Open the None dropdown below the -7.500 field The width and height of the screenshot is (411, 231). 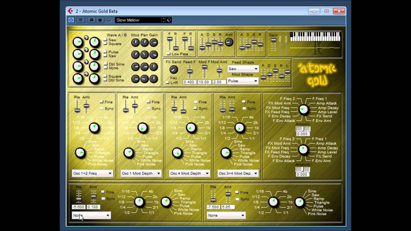[226, 215]
